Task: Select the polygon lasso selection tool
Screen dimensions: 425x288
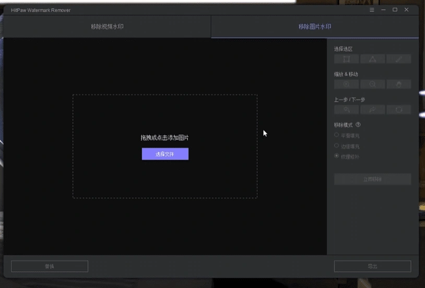Action: (372, 59)
